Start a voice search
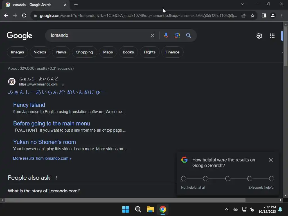Viewport: 288px width, 216px height. pos(166,35)
